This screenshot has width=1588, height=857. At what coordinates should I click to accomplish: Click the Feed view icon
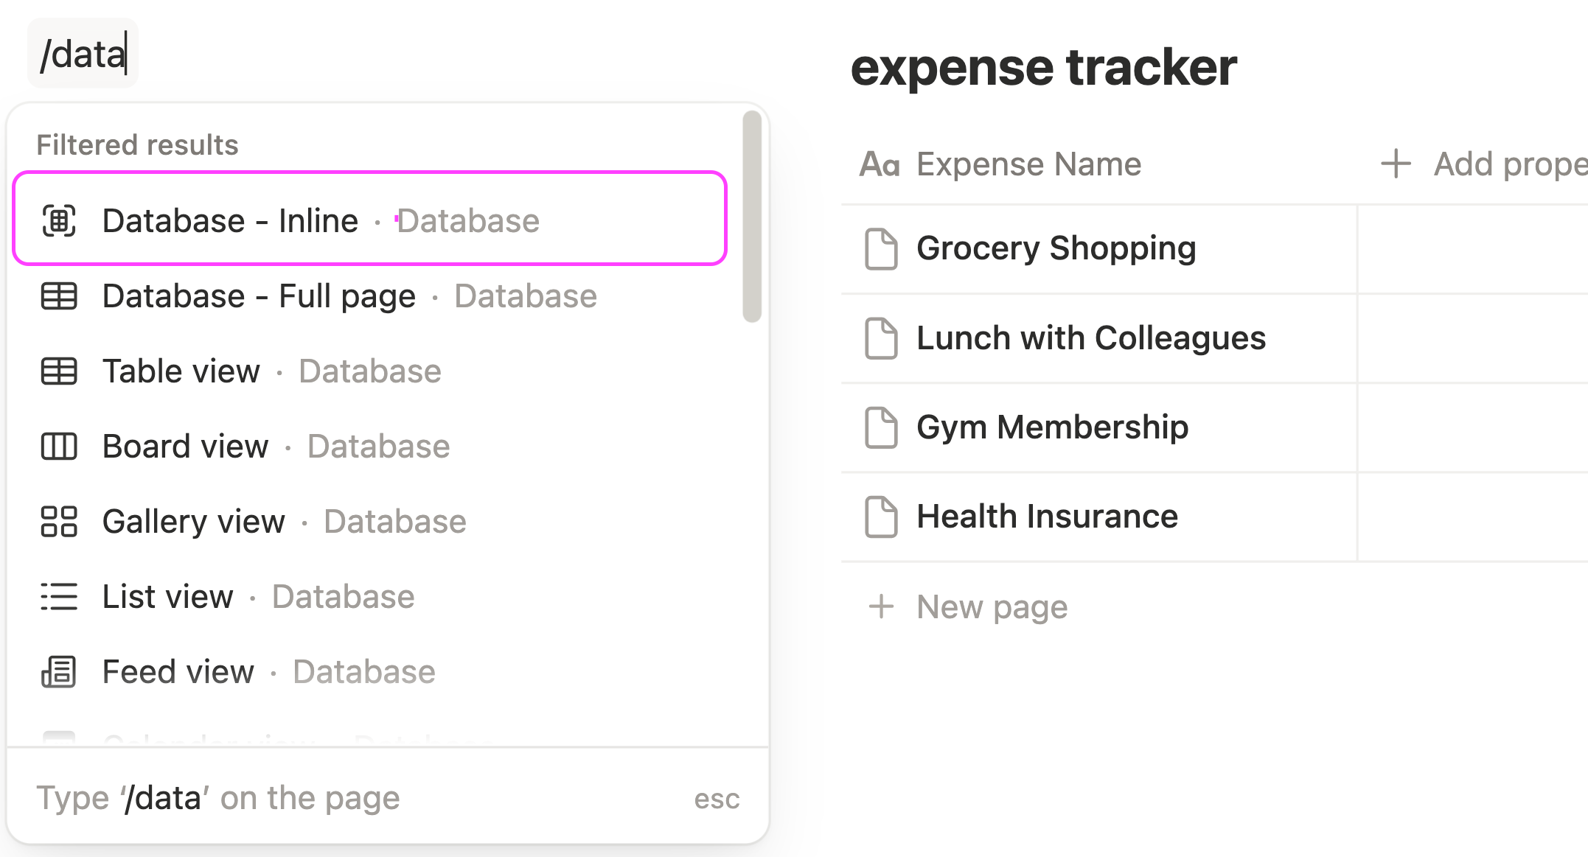pos(59,671)
